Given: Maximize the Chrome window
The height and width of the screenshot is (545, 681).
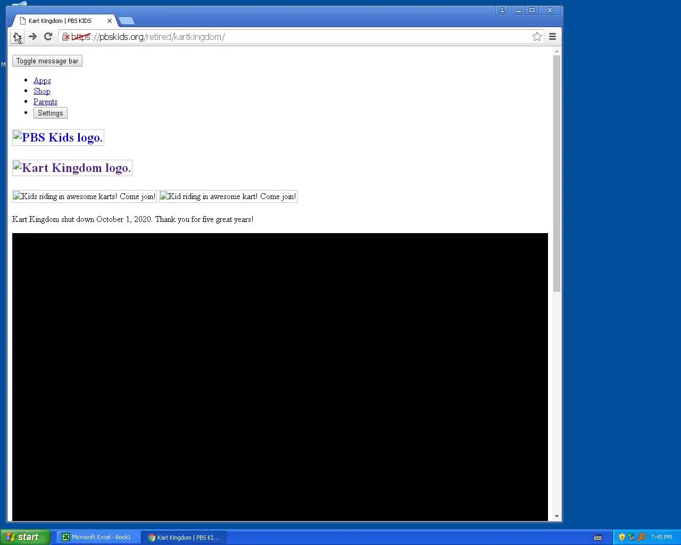Looking at the screenshot, I should (531, 10).
